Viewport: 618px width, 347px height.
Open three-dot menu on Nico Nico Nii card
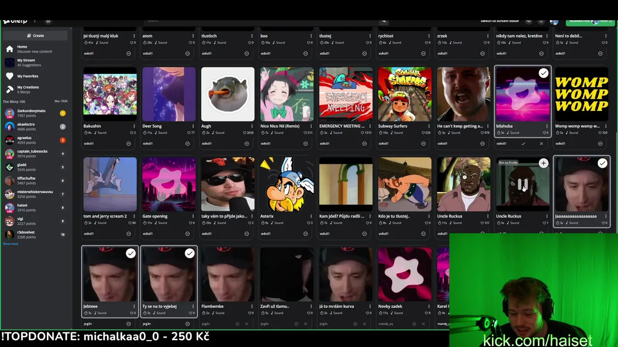311,126
